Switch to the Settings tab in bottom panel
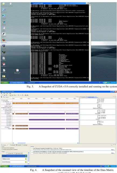 [x=24, y=145]
